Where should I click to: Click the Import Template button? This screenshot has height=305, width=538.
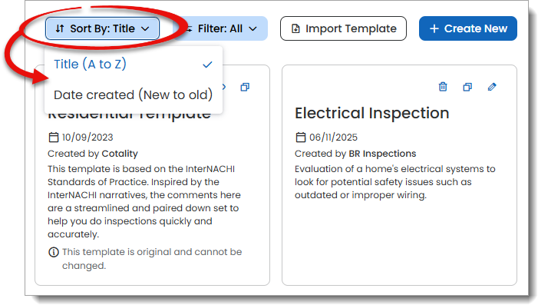[343, 28]
